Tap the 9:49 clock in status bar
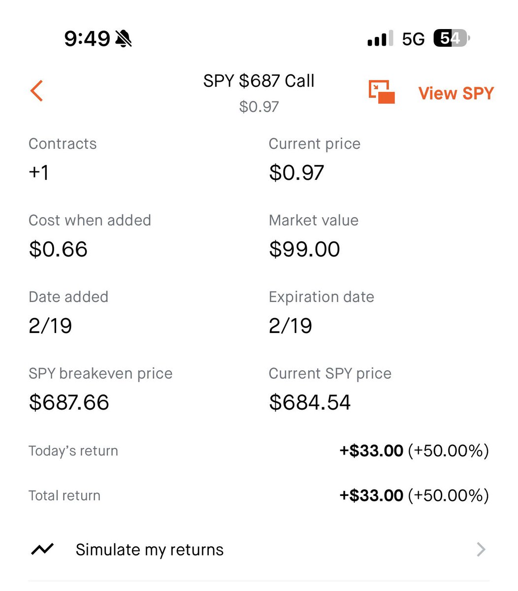 click(87, 38)
